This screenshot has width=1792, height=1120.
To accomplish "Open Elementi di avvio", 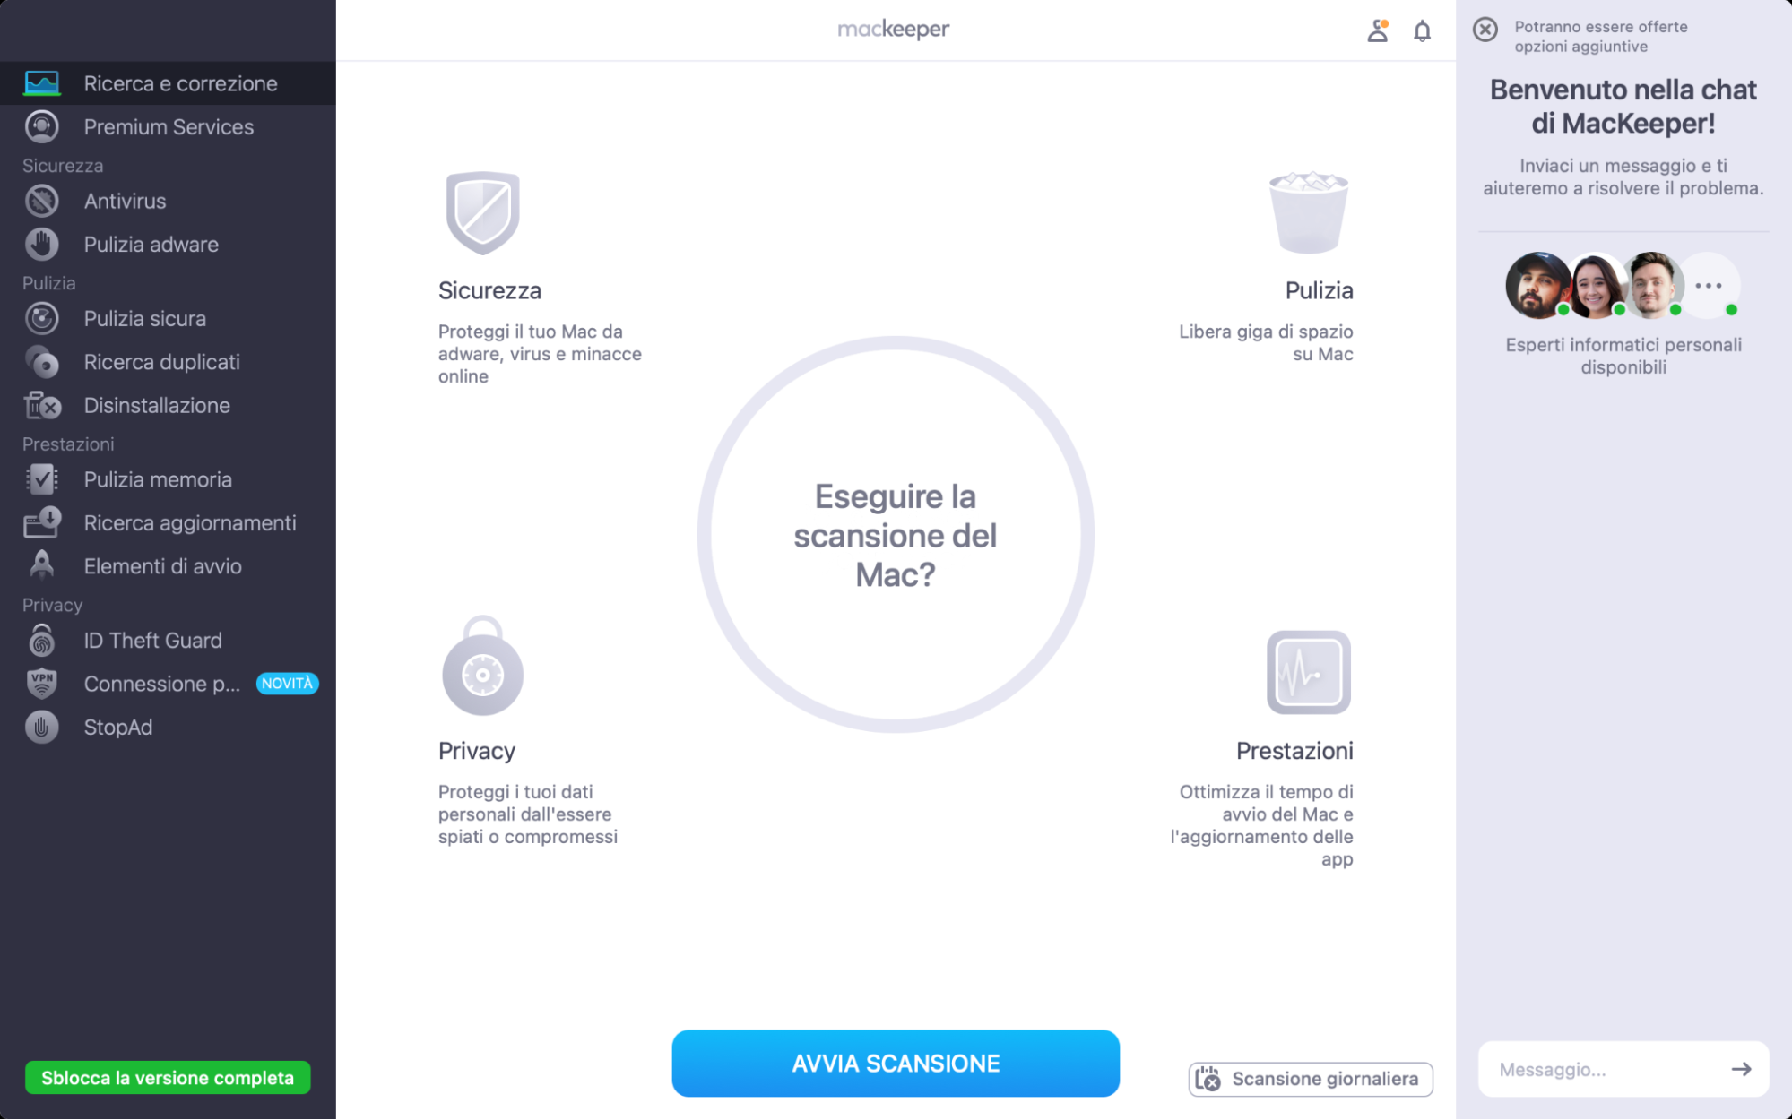I will point(162,565).
